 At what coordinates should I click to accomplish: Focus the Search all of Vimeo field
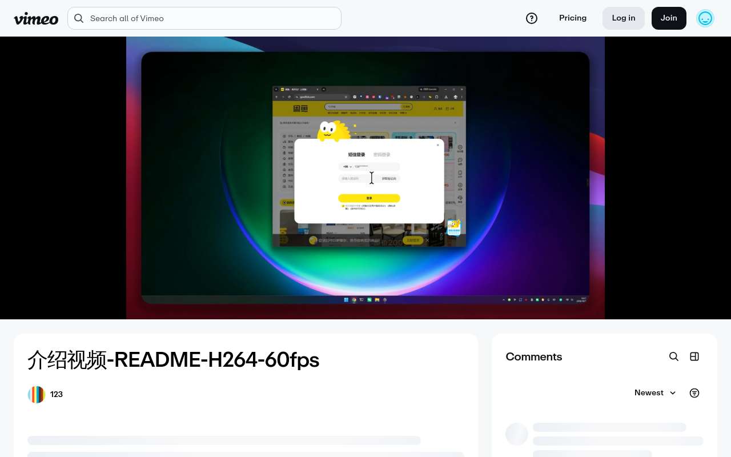pos(204,18)
